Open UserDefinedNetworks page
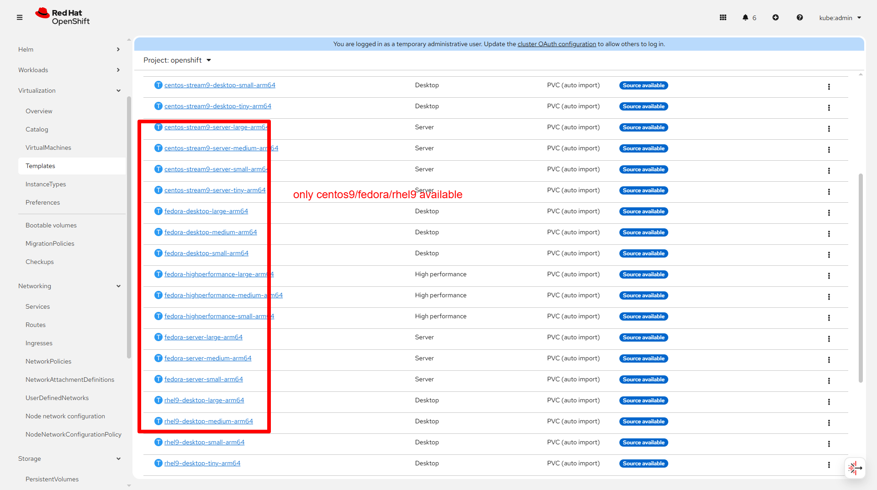Screen dimensions: 877x490 (57, 398)
